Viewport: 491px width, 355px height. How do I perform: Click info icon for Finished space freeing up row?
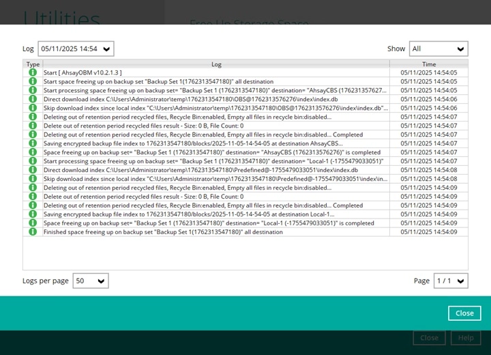32,232
